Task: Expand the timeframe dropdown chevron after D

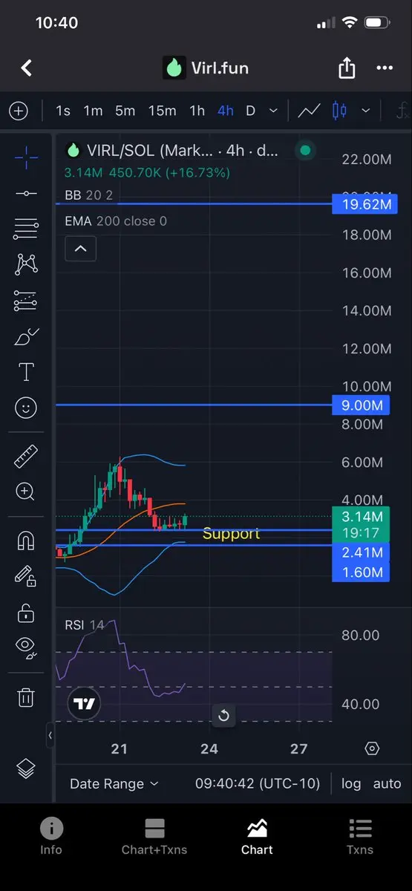Action: click(273, 111)
